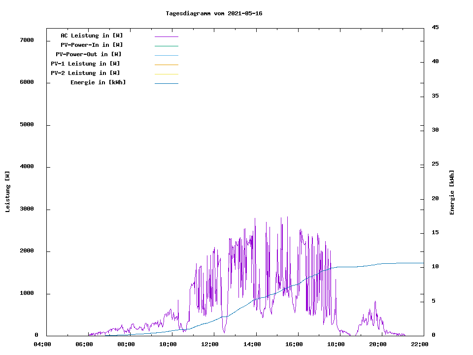Click the 3000 value on the power axis
473x355 pixels.
tap(27, 209)
